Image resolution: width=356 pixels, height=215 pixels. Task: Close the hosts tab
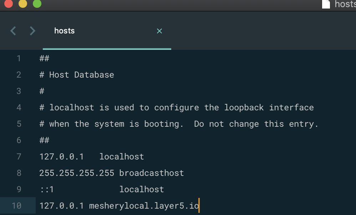click(159, 31)
